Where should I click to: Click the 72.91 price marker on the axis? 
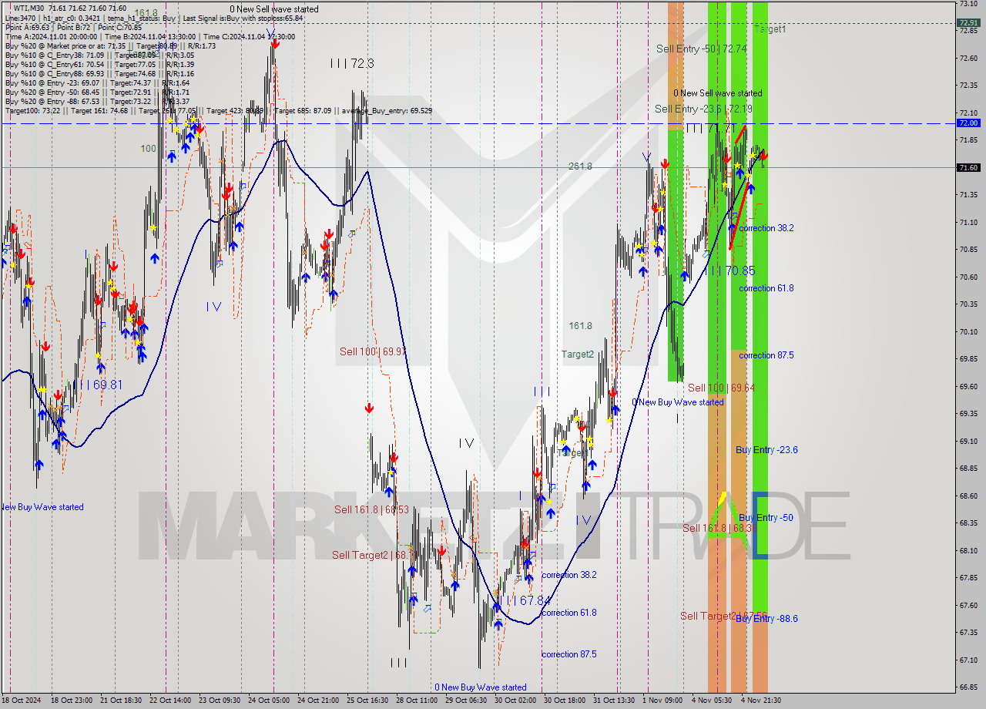coord(968,23)
